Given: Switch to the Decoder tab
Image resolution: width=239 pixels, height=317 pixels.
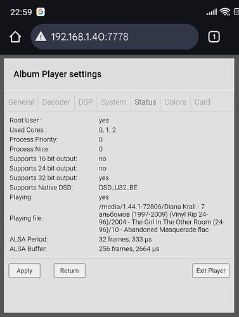Looking at the screenshot, I should point(56,102).
